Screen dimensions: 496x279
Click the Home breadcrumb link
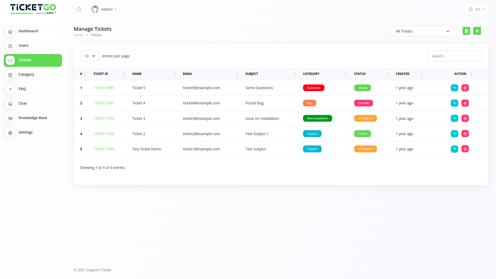tap(78, 35)
